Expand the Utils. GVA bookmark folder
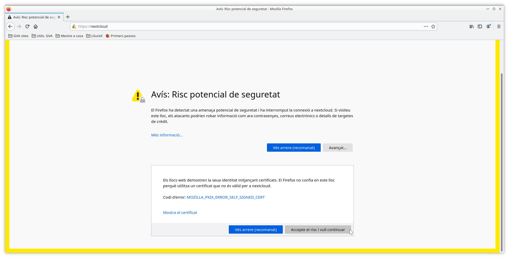This screenshot has width=509, height=258. tap(42, 36)
